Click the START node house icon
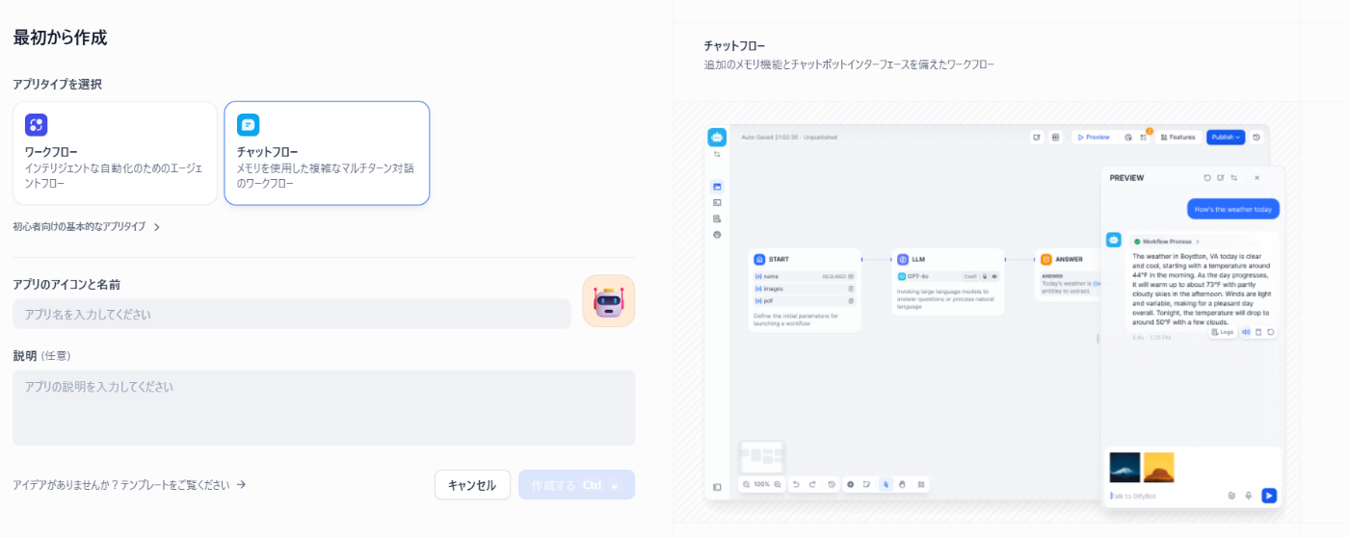The image size is (1349, 538). point(759,259)
